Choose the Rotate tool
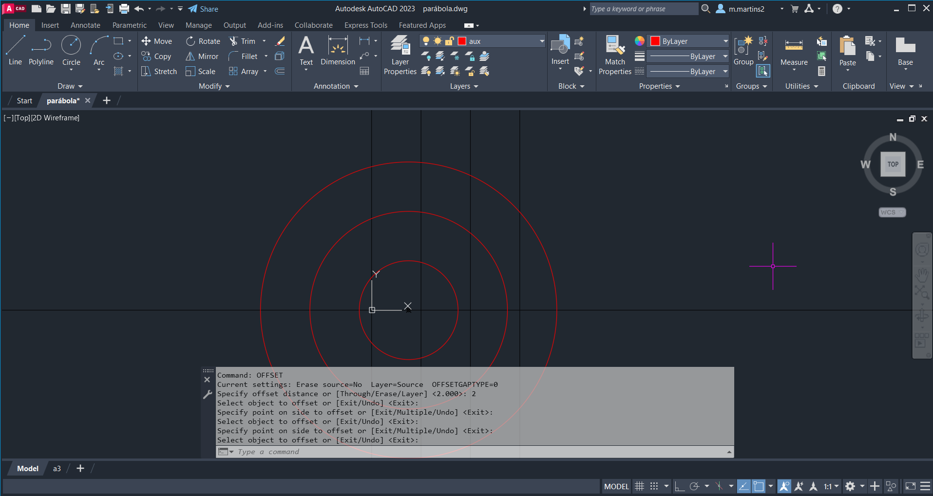 pyautogui.click(x=203, y=41)
